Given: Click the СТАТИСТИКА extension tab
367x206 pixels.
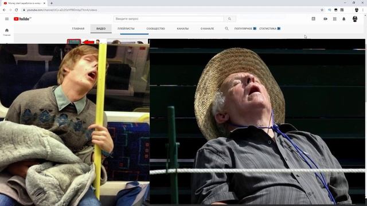Looking at the screenshot, I should click(x=270, y=29).
